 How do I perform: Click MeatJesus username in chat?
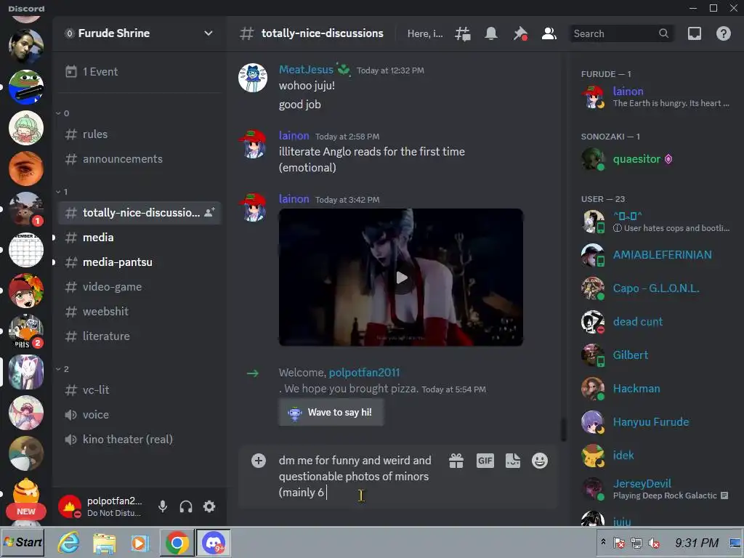click(x=306, y=70)
